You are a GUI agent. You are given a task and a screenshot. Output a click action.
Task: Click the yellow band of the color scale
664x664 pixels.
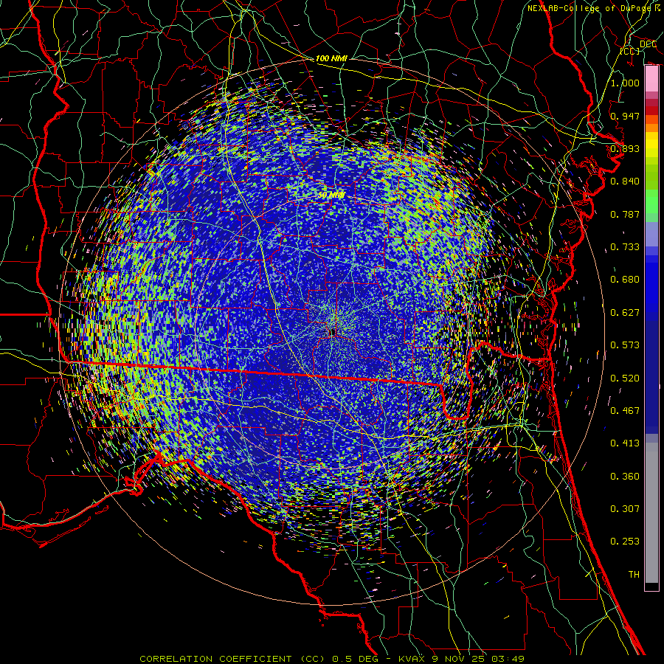click(651, 146)
